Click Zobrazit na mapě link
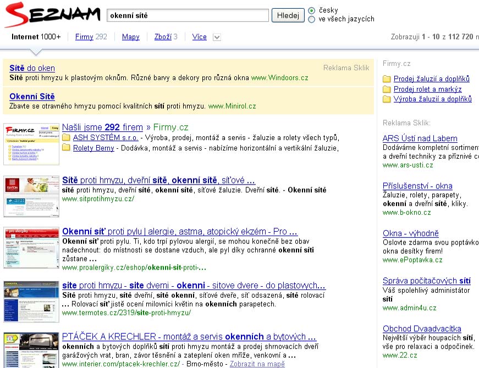The image size is (479, 368). point(257,364)
